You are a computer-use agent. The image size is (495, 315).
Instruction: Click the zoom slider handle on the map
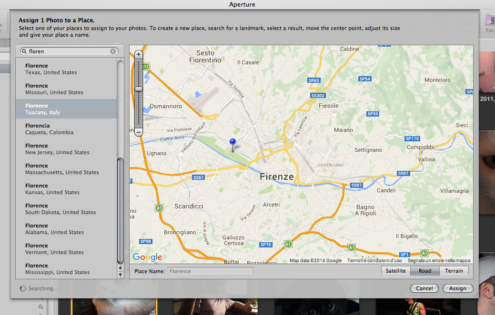click(138, 89)
